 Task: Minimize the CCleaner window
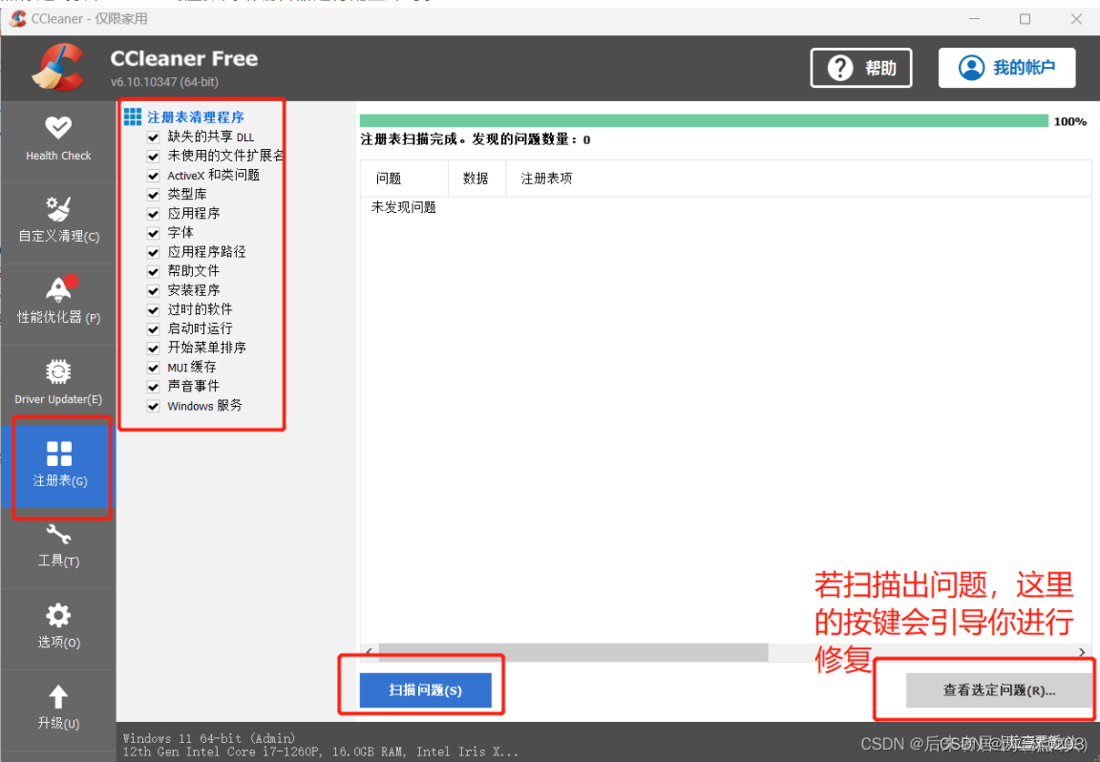coord(974,19)
